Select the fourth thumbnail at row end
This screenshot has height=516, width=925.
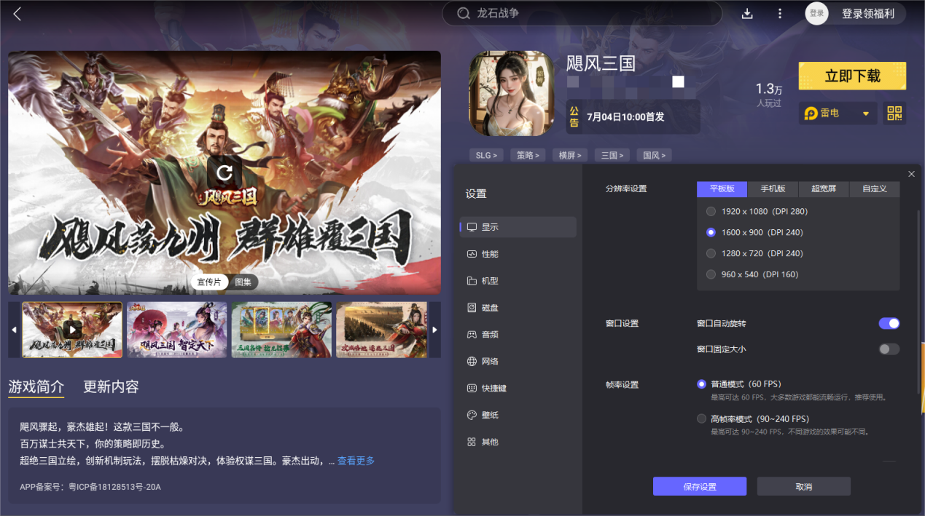coord(383,330)
